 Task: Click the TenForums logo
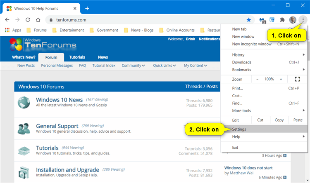pyautogui.click(x=43, y=45)
